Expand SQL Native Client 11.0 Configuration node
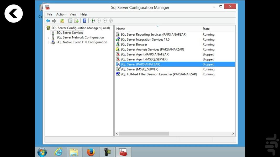Image resolution: width=280 pixels, height=157 pixels. [49, 42]
